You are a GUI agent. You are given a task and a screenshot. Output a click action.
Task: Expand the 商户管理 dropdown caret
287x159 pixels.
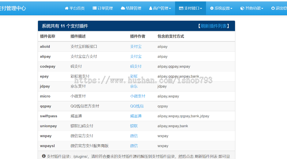[x=170, y=9]
